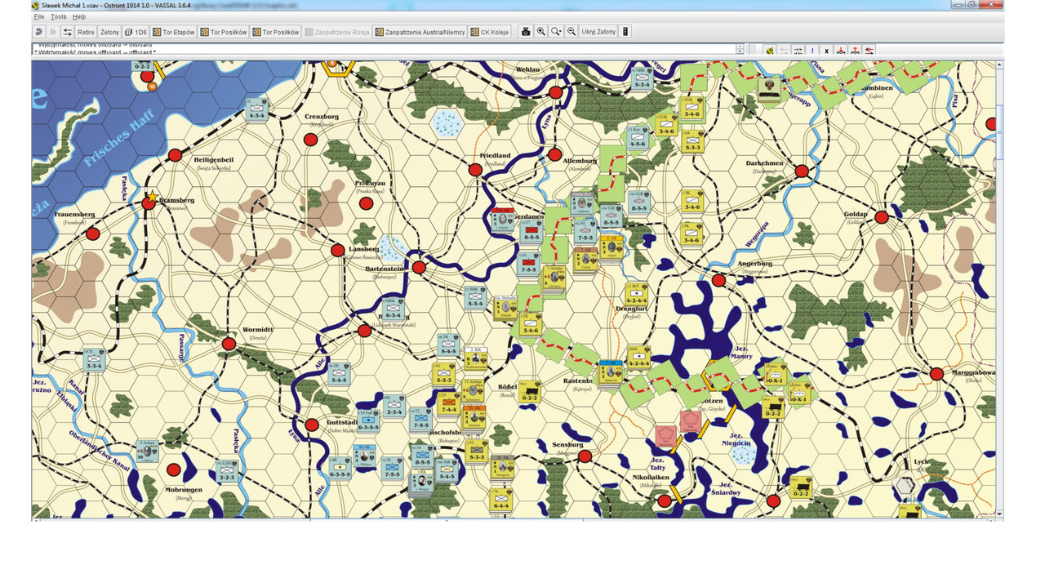Open the Tools menu
This screenshot has width=1045, height=565.
point(58,16)
